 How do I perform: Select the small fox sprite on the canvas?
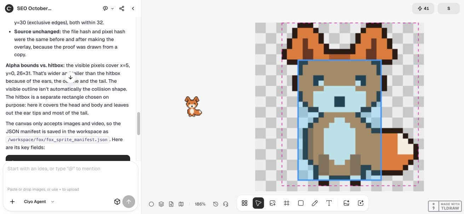[193, 106]
